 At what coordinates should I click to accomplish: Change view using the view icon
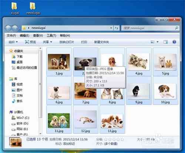(152, 42)
